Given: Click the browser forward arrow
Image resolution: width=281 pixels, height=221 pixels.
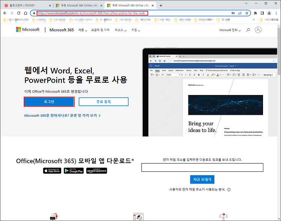Looking at the screenshot, I should point(12,13).
